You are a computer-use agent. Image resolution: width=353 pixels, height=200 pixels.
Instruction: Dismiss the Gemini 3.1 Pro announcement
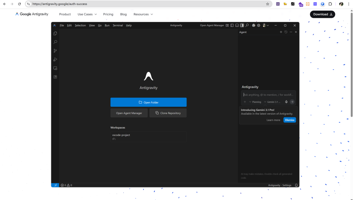[x=290, y=120]
